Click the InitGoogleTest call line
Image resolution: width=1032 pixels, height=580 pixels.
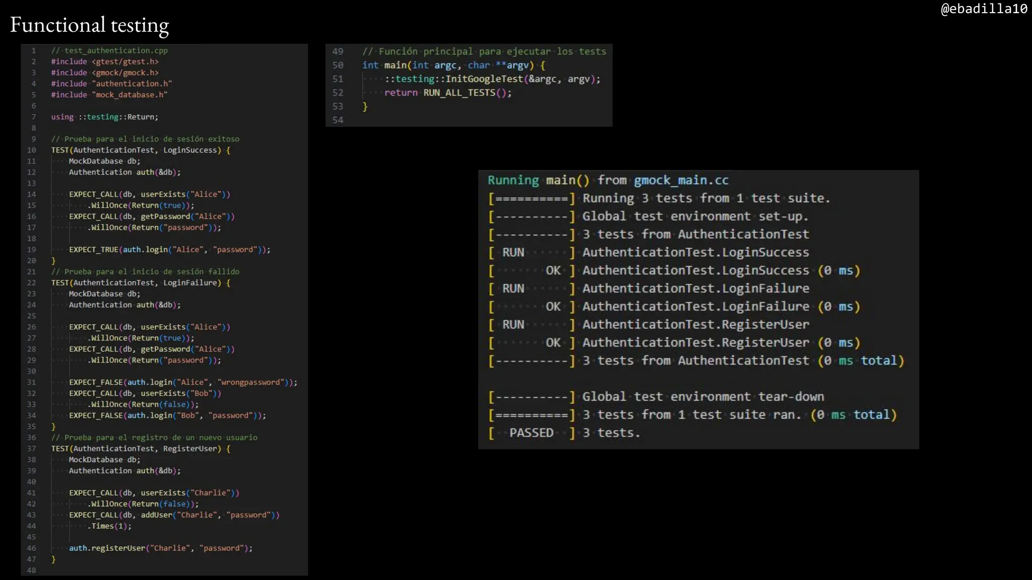pos(492,79)
